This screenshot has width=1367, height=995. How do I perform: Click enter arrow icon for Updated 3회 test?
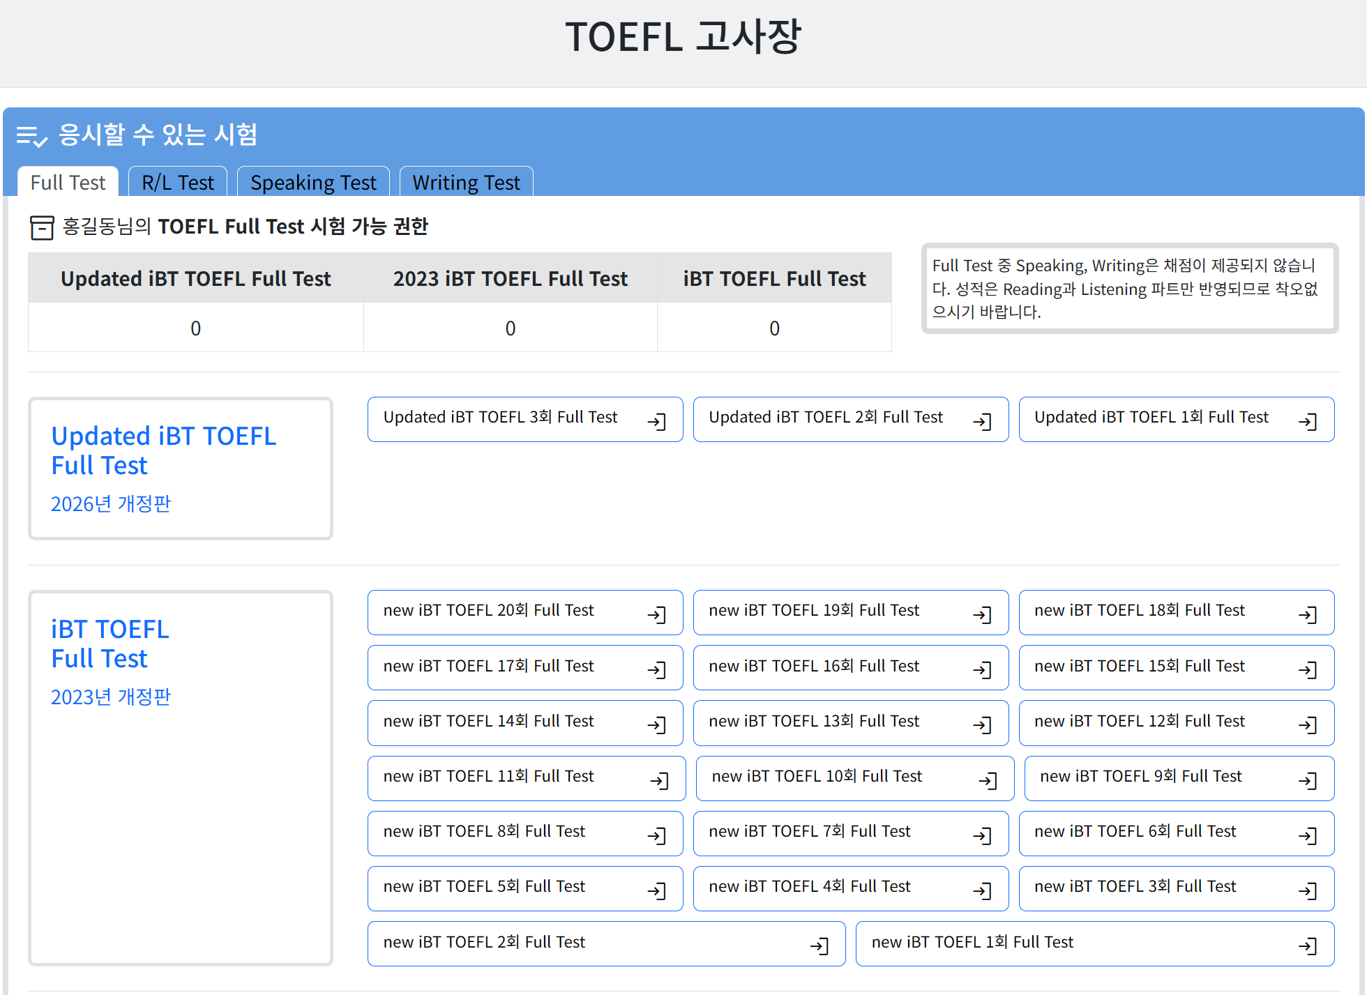click(657, 421)
